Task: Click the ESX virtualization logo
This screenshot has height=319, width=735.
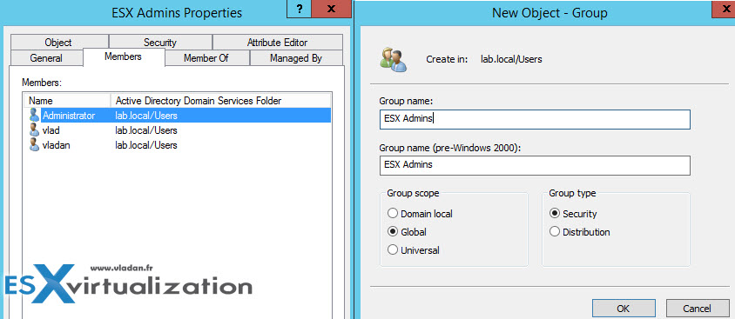Action: pos(128,283)
